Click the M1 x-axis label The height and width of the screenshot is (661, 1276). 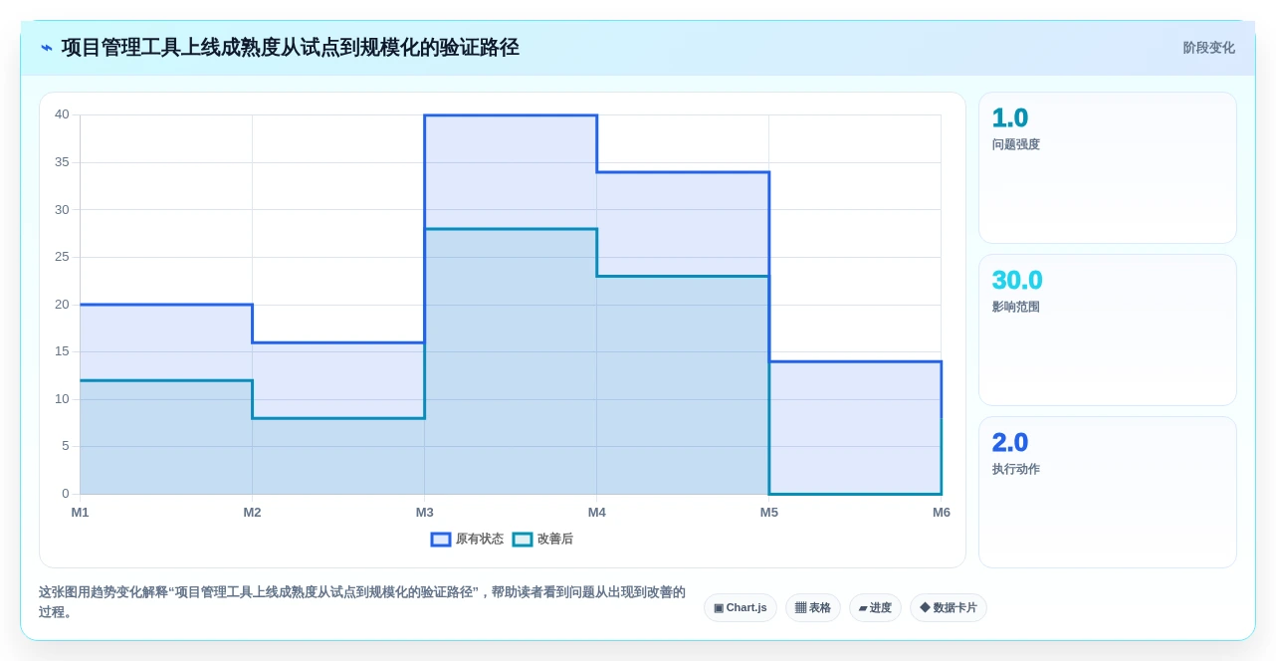(80, 513)
